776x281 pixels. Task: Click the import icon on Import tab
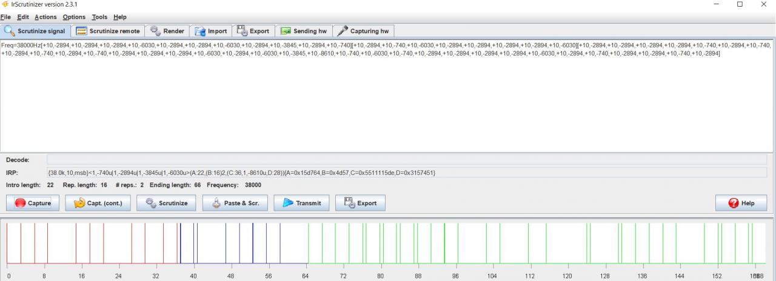[200, 31]
